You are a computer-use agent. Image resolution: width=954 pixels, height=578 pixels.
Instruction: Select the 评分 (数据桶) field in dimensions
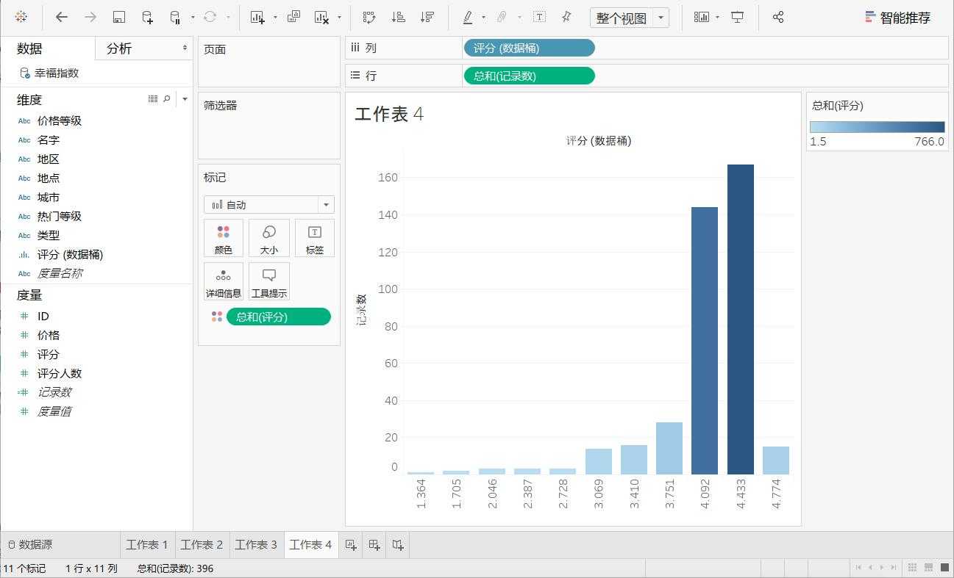(71, 254)
